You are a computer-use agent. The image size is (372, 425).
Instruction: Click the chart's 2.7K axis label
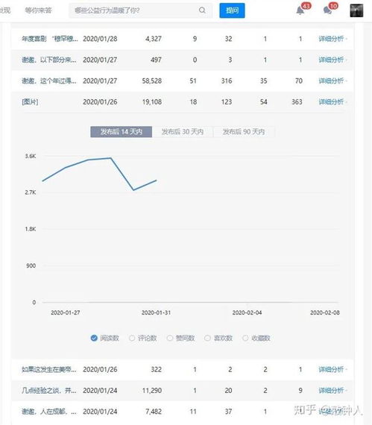tap(31, 192)
